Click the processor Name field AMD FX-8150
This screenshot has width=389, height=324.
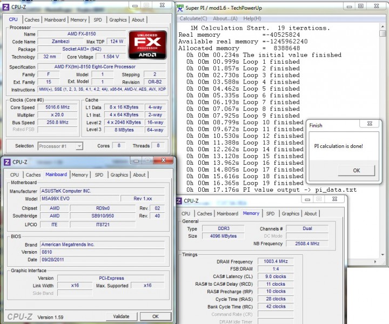pyautogui.click(x=82, y=34)
